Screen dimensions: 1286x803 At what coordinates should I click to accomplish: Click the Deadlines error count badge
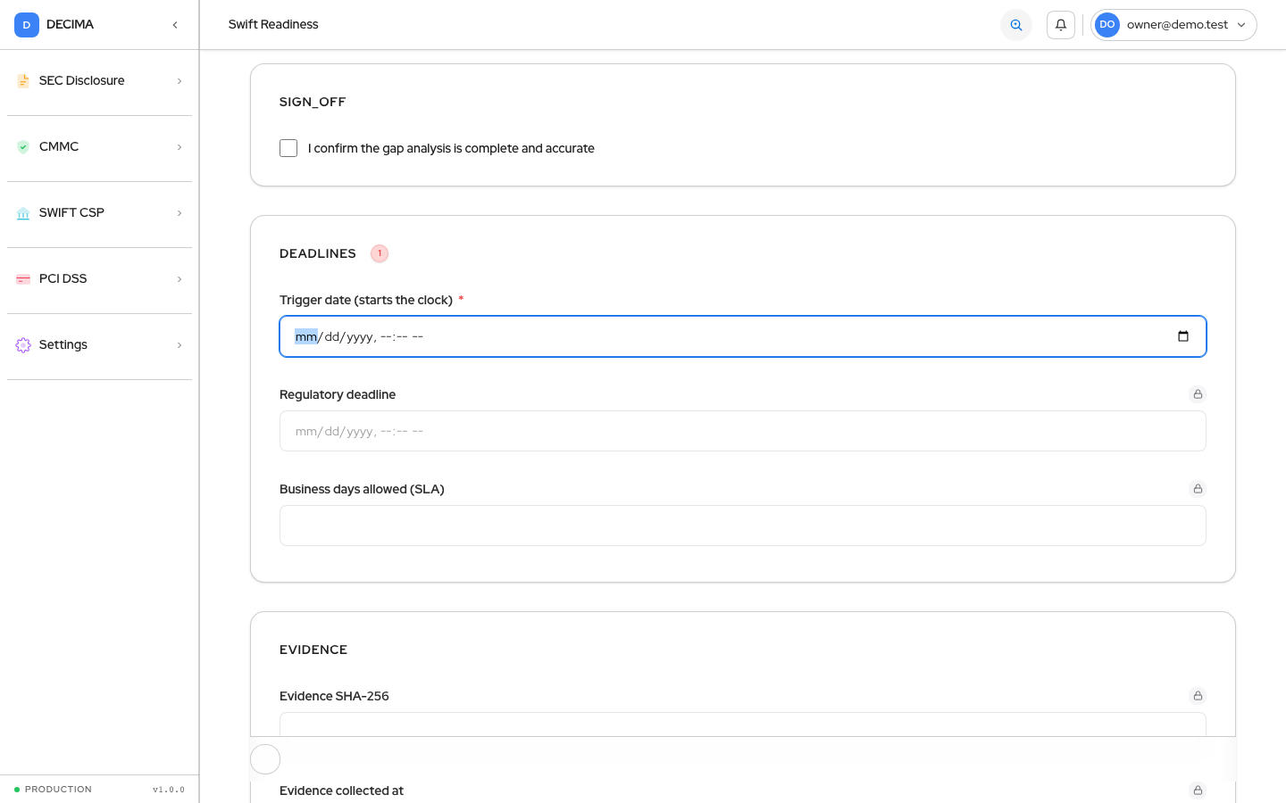pos(380,253)
